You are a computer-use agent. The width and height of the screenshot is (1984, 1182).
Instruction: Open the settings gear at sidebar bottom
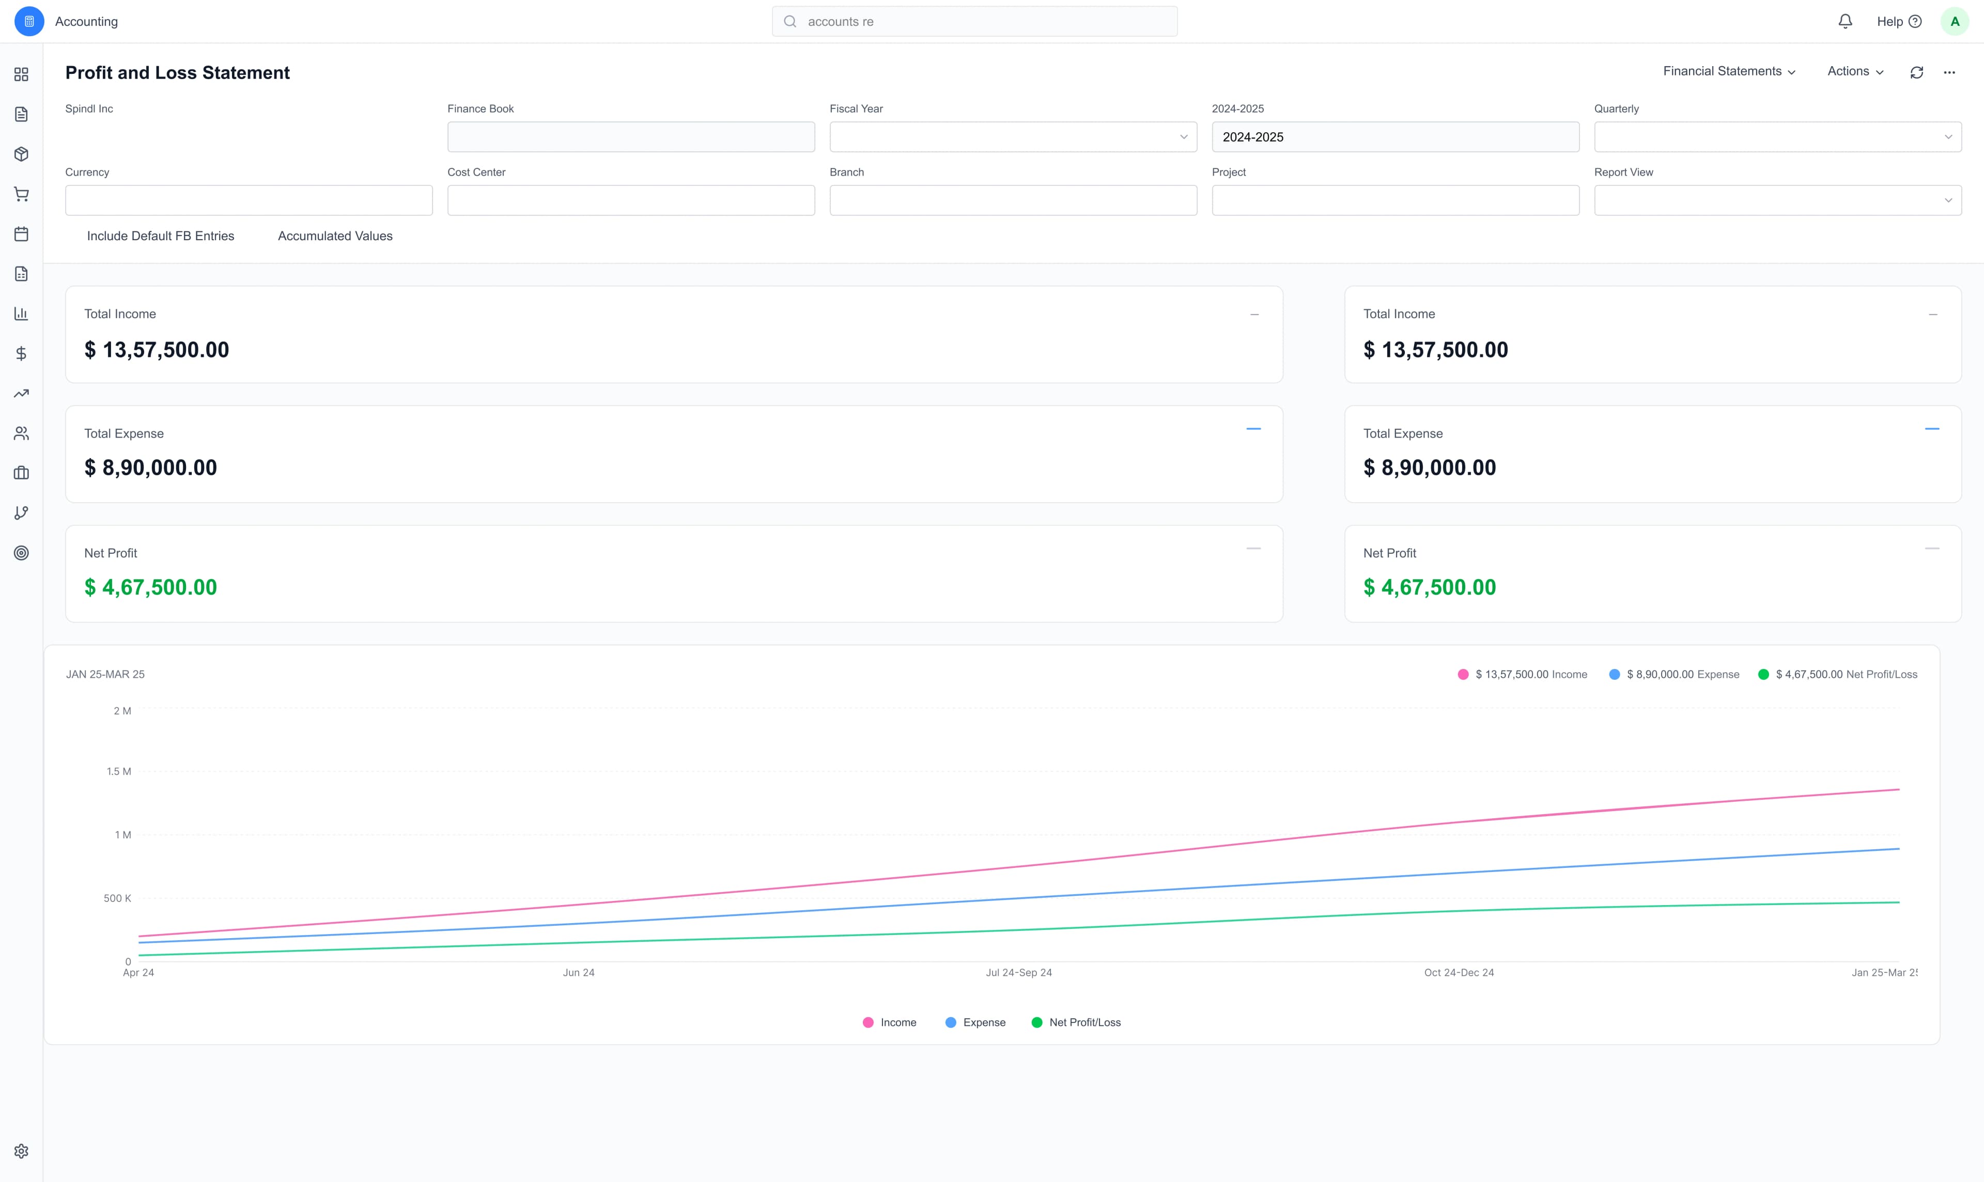pos(21,1150)
